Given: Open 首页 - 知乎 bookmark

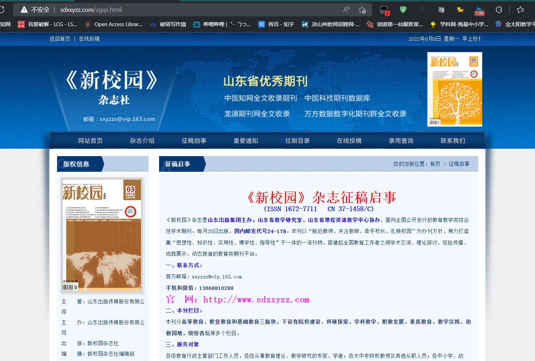Looking at the screenshot, I should [276, 24].
